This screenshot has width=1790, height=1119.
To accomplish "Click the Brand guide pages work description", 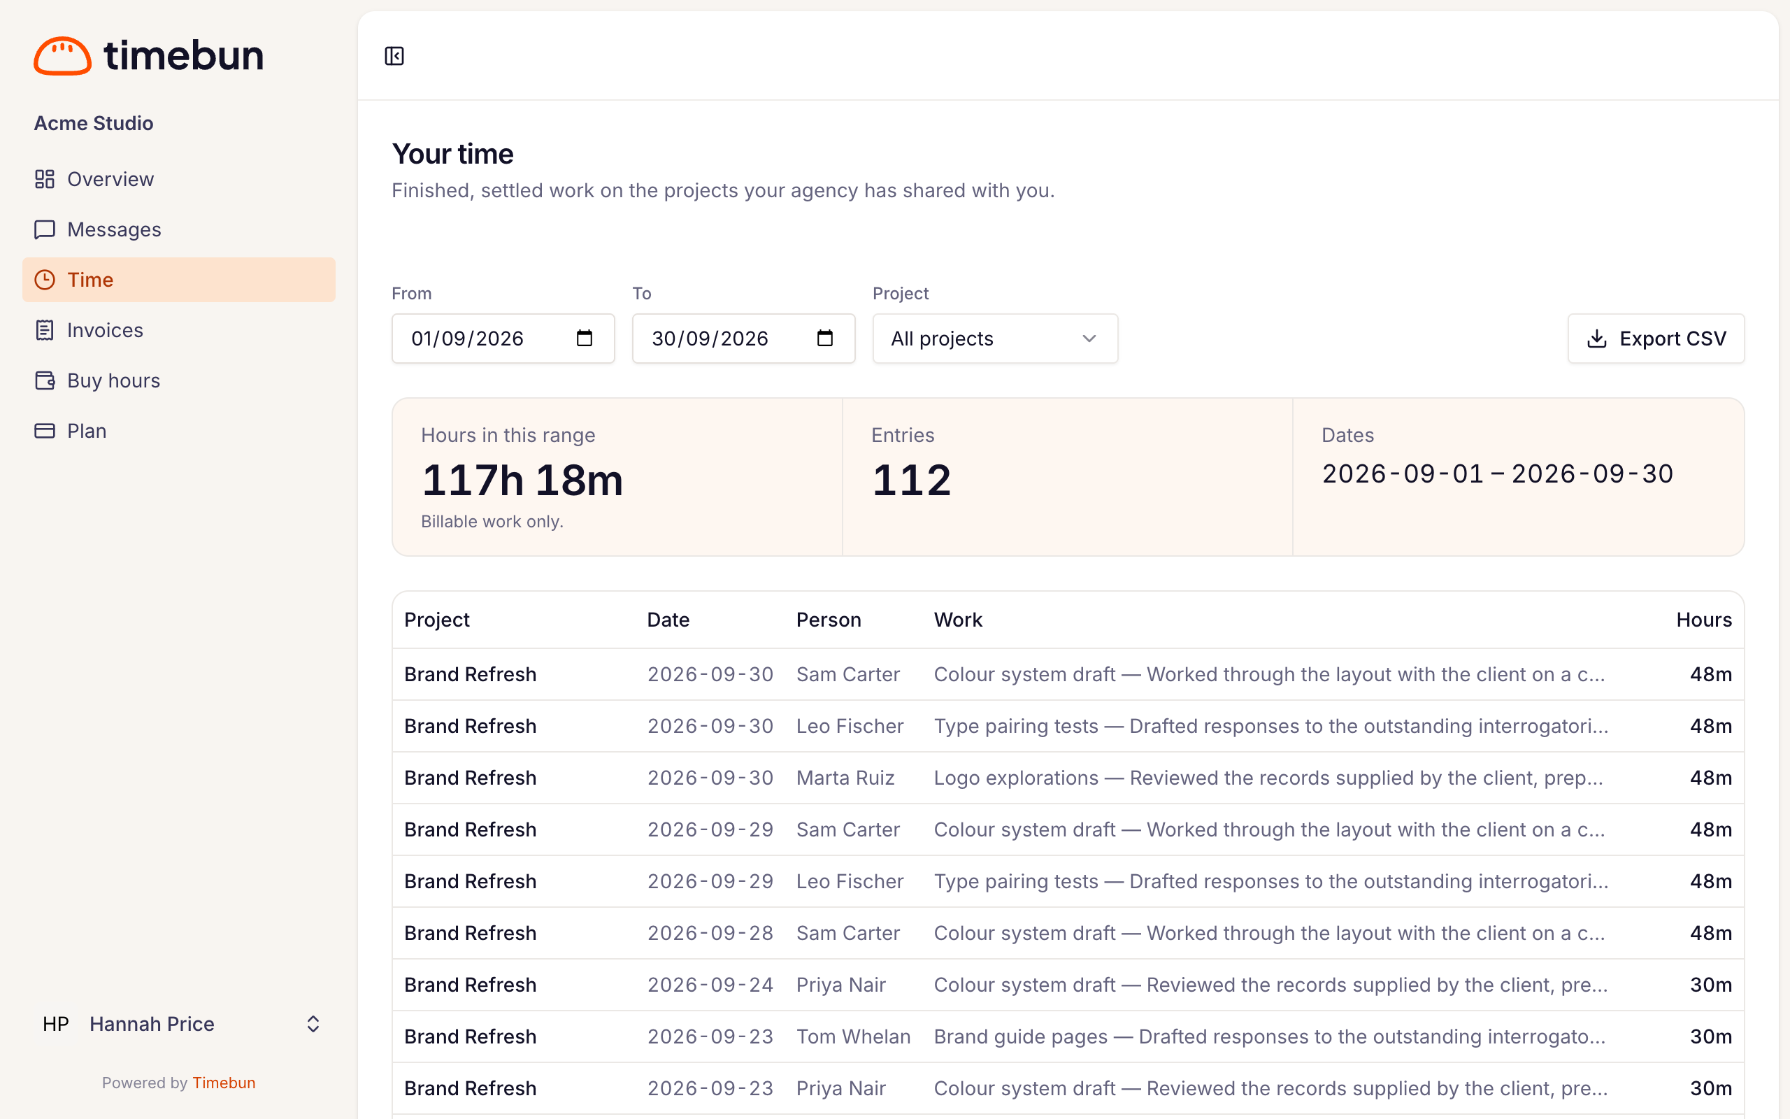I will [1269, 1036].
